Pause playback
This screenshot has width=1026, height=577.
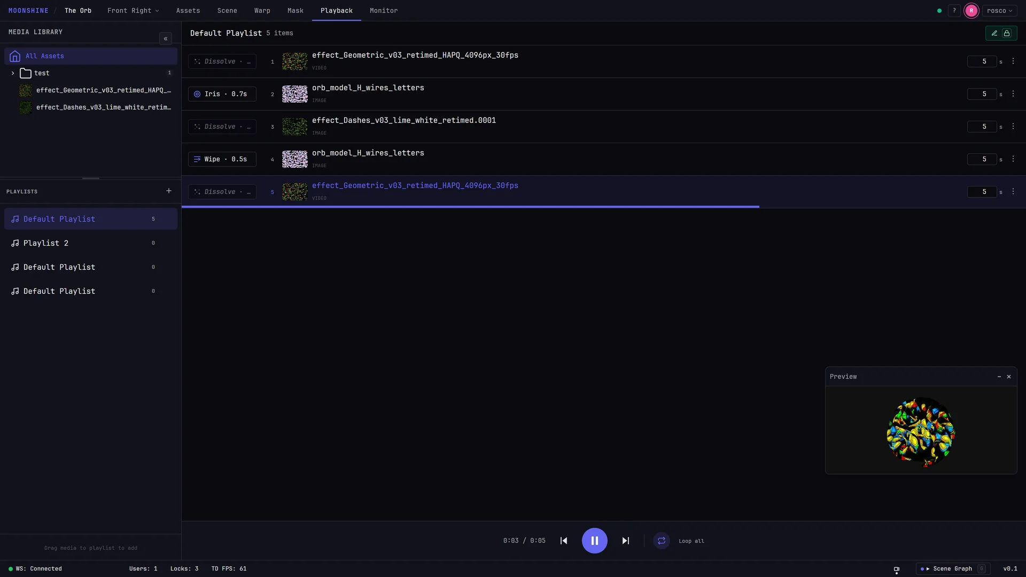point(595,541)
